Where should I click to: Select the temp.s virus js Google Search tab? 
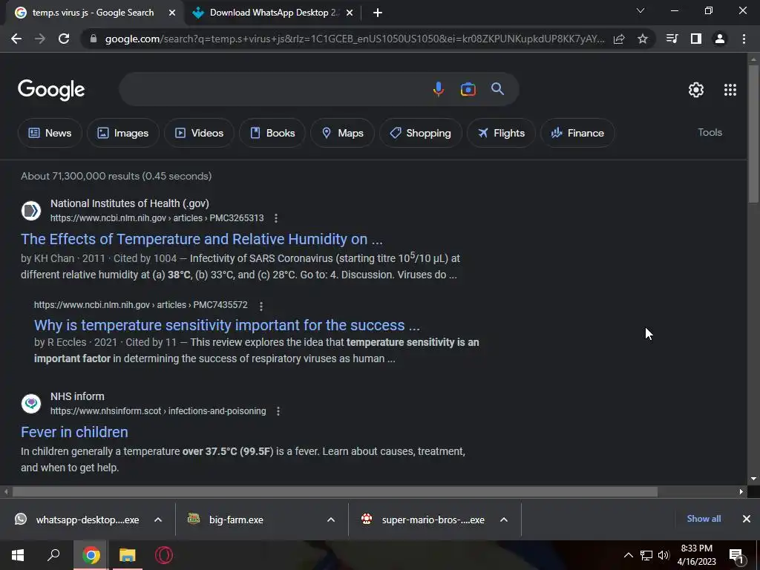coord(93,13)
